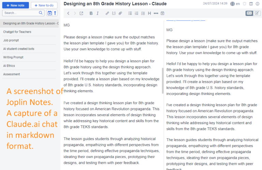
Task: Reverse sort direction with arrow icon
Action: [55, 13]
